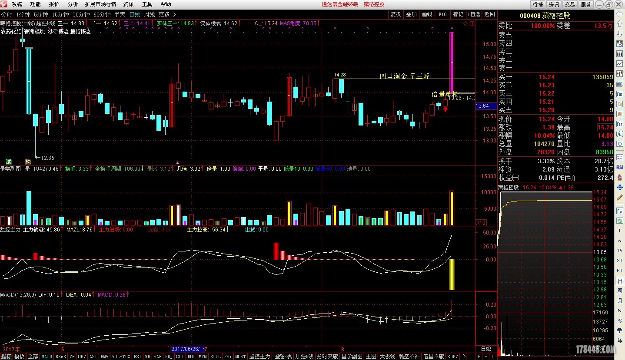Switch to 30-minute period in sidebar

tap(620, 261)
